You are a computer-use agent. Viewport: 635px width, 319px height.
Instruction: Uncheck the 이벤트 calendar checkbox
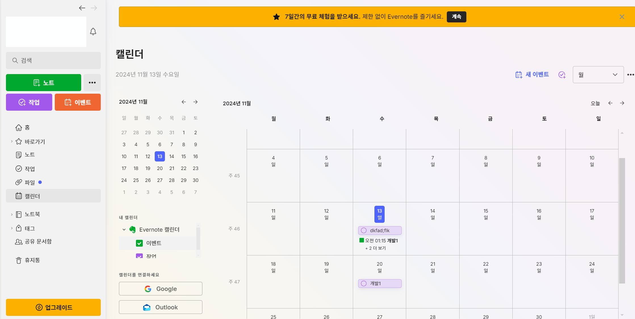coord(139,243)
